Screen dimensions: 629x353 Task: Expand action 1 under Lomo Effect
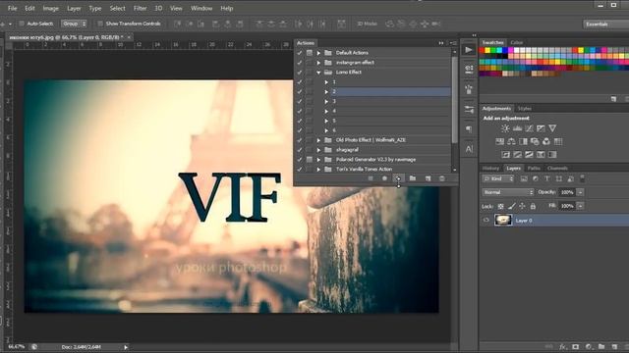pyautogui.click(x=326, y=82)
